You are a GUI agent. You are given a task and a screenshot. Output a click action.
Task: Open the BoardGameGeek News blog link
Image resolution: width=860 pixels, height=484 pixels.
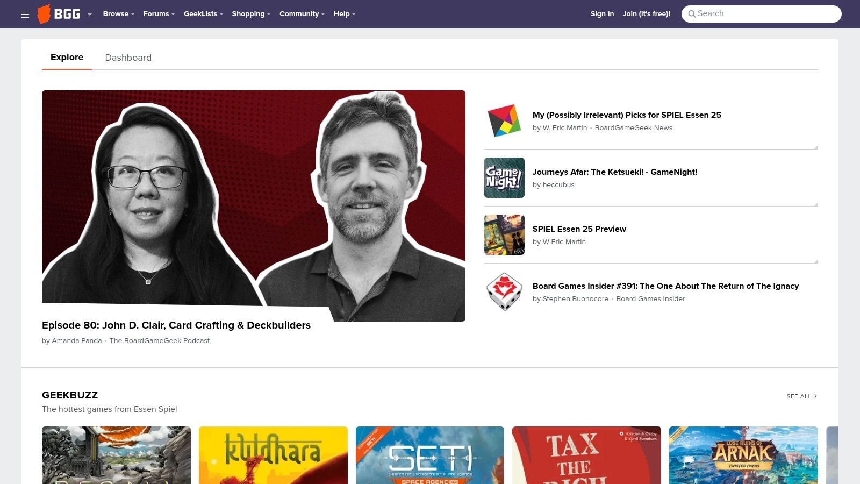pyautogui.click(x=634, y=128)
